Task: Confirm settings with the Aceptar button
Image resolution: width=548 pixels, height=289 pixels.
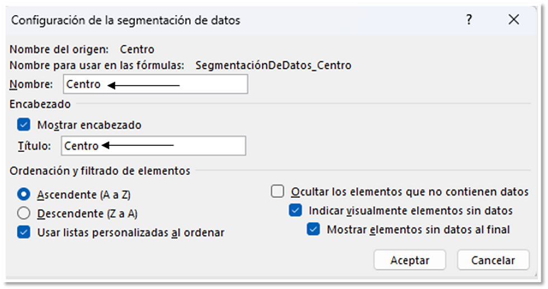Action: click(x=409, y=260)
